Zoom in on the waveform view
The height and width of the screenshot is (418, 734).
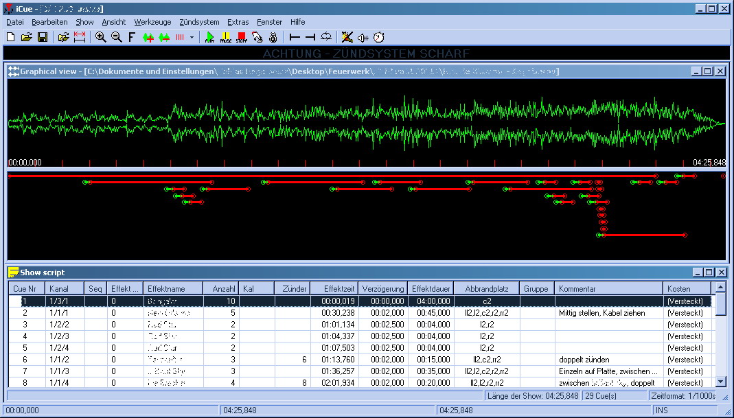click(x=101, y=37)
